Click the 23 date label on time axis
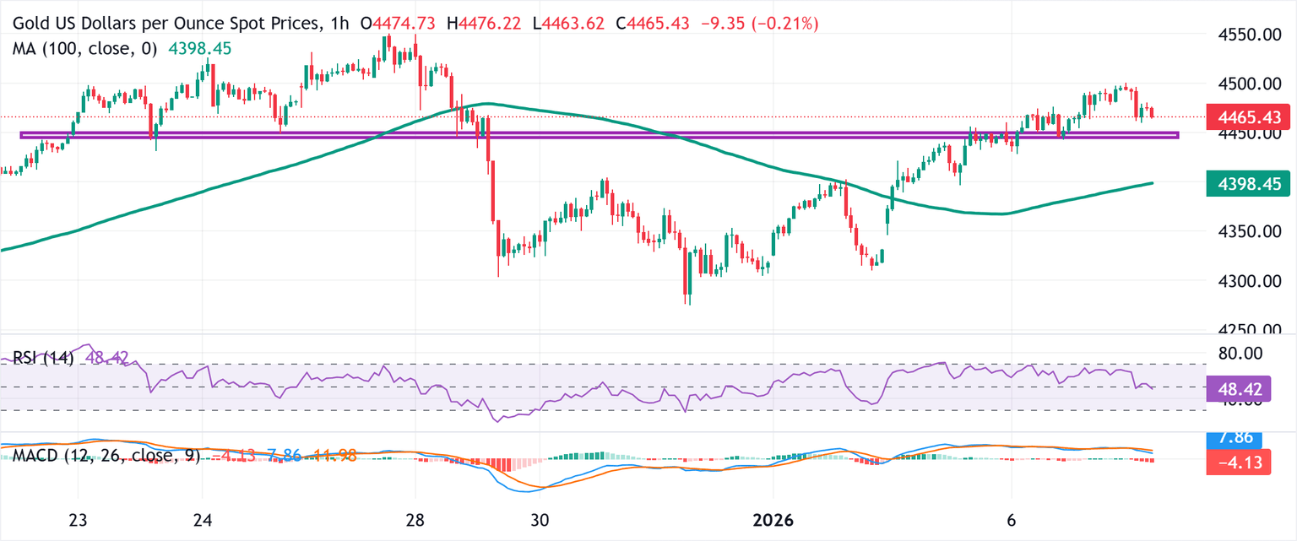Image resolution: width=1297 pixels, height=541 pixels. tap(78, 520)
